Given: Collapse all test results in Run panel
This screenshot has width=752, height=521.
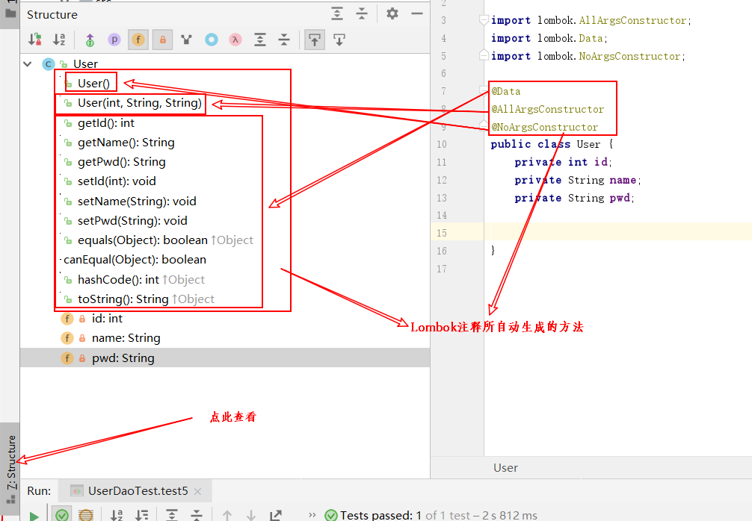Looking at the screenshot, I should 197,515.
